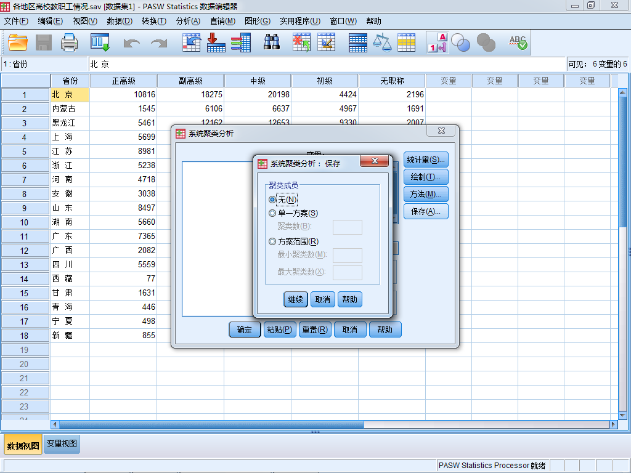The width and height of the screenshot is (631, 473).
Task: Click the 中级 column header
Action: [x=258, y=81]
